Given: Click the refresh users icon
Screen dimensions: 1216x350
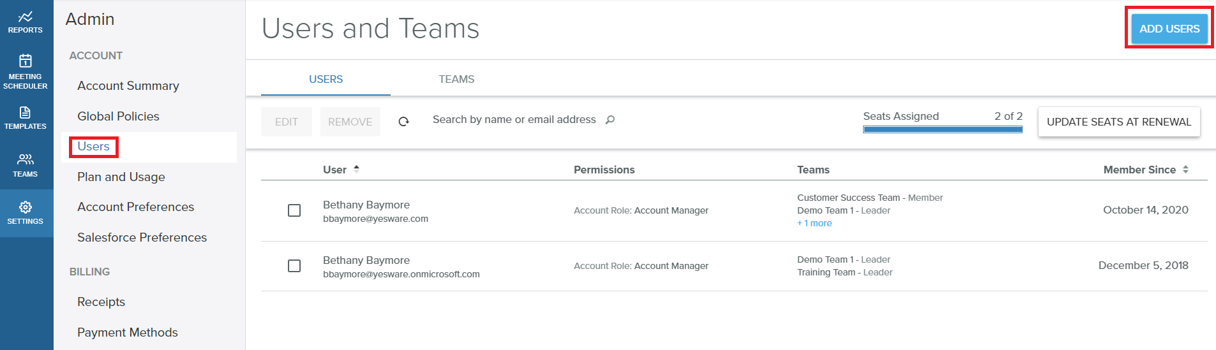Looking at the screenshot, I should pyautogui.click(x=403, y=122).
